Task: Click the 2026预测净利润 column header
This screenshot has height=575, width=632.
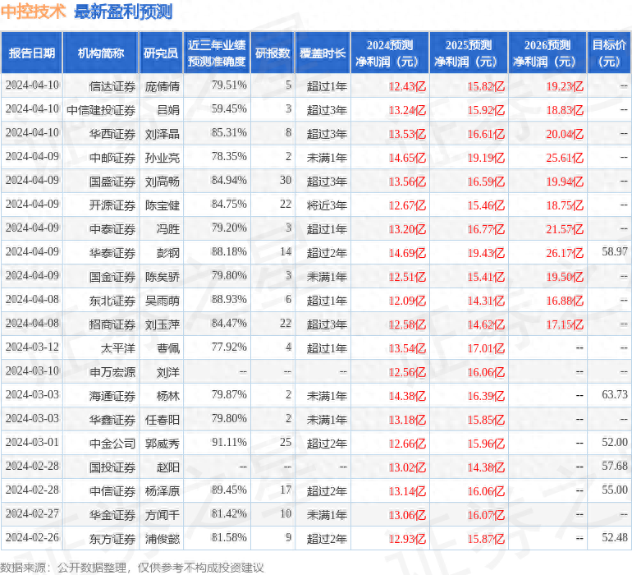Action: pos(547,53)
